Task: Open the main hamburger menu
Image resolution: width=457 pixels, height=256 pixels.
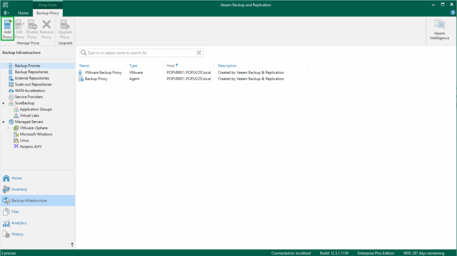Action: [6, 13]
